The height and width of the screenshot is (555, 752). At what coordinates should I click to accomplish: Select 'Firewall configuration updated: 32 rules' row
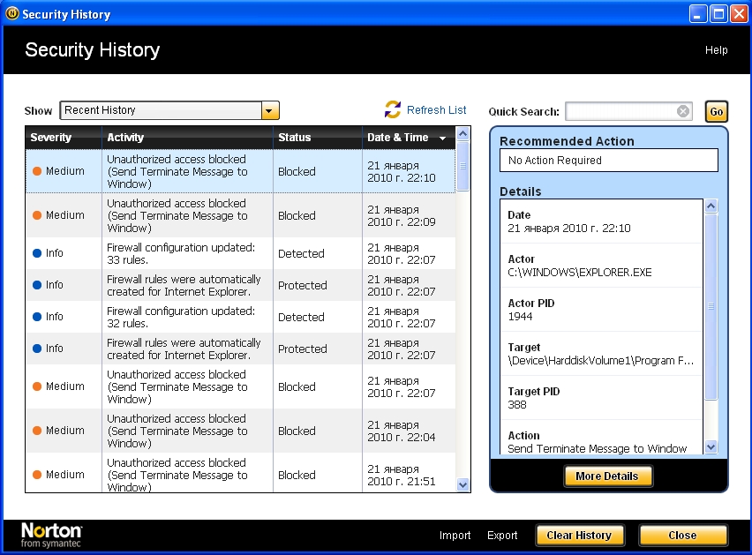[240, 317]
